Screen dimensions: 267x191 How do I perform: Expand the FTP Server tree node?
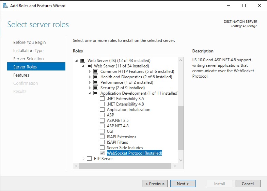click(x=83, y=159)
